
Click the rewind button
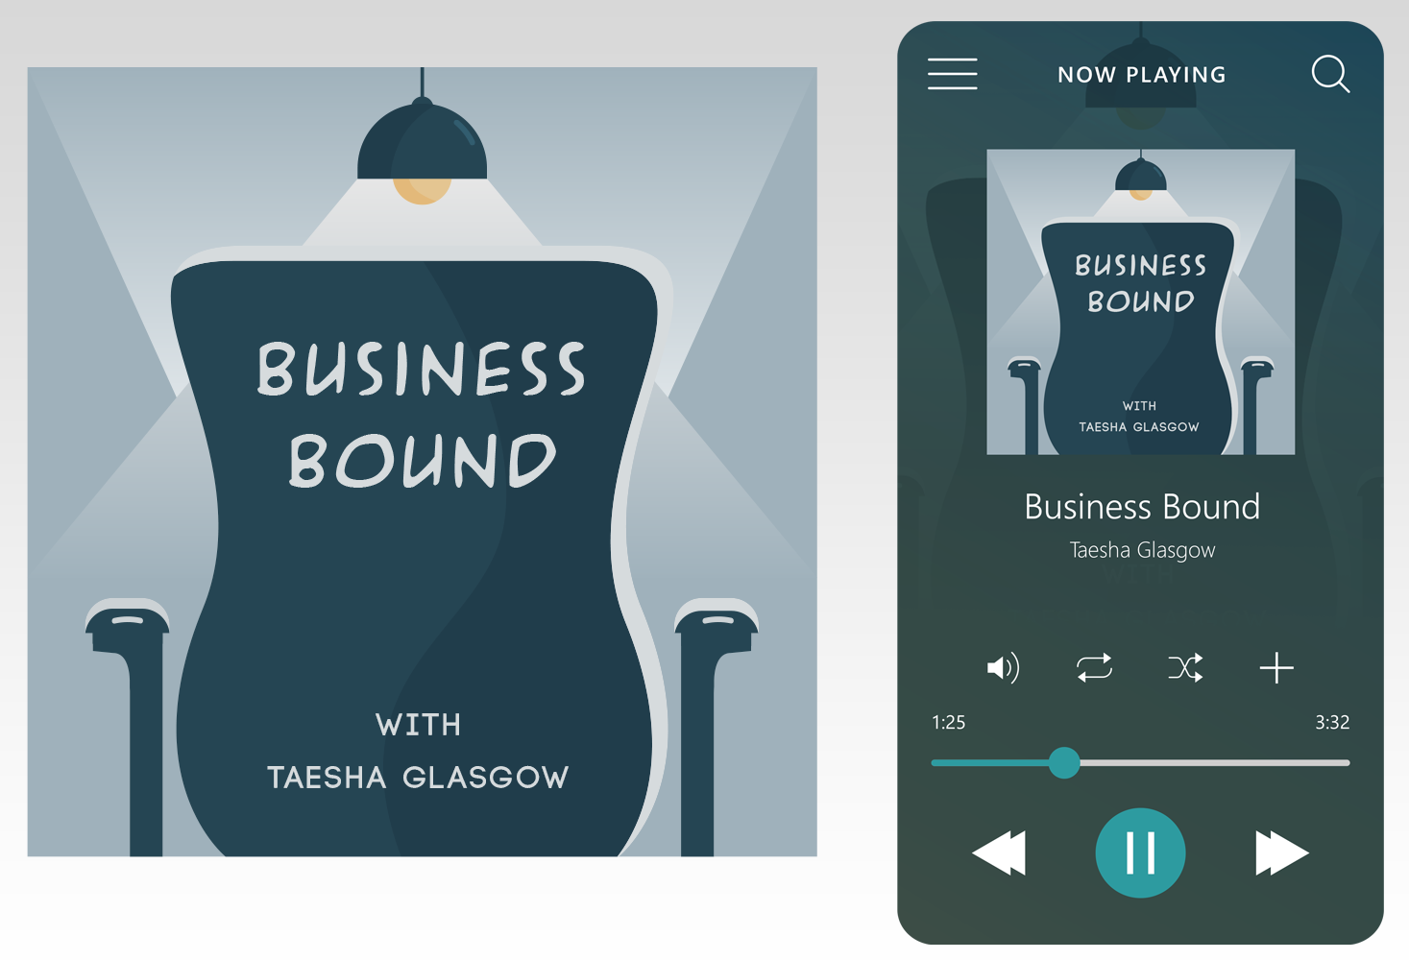tap(1000, 853)
